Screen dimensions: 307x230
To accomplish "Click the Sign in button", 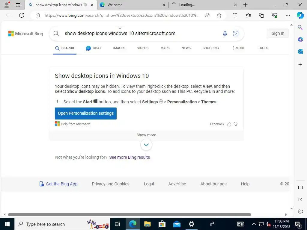I will click(278, 34).
